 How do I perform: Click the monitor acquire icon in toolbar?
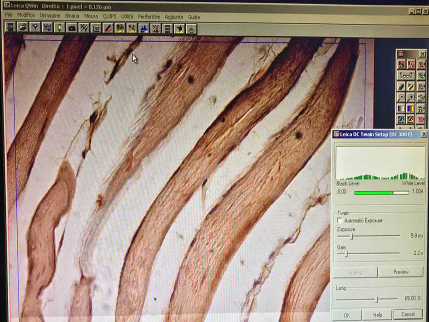click(10, 27)
